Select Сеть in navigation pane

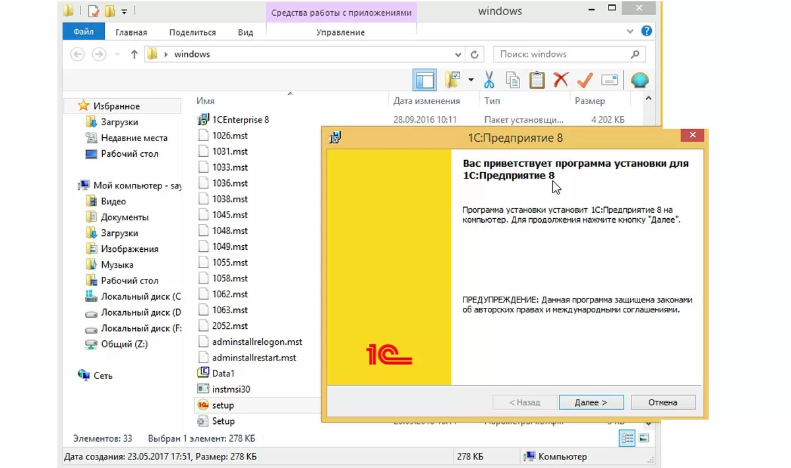tap(95, 376)
